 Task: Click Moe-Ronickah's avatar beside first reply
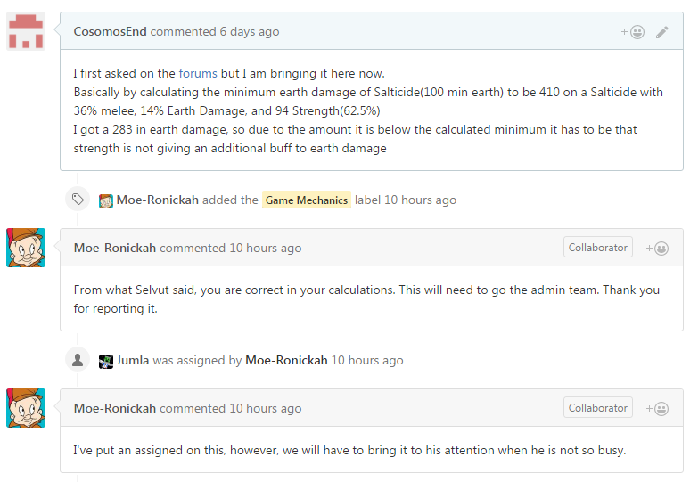coord(26,248)
